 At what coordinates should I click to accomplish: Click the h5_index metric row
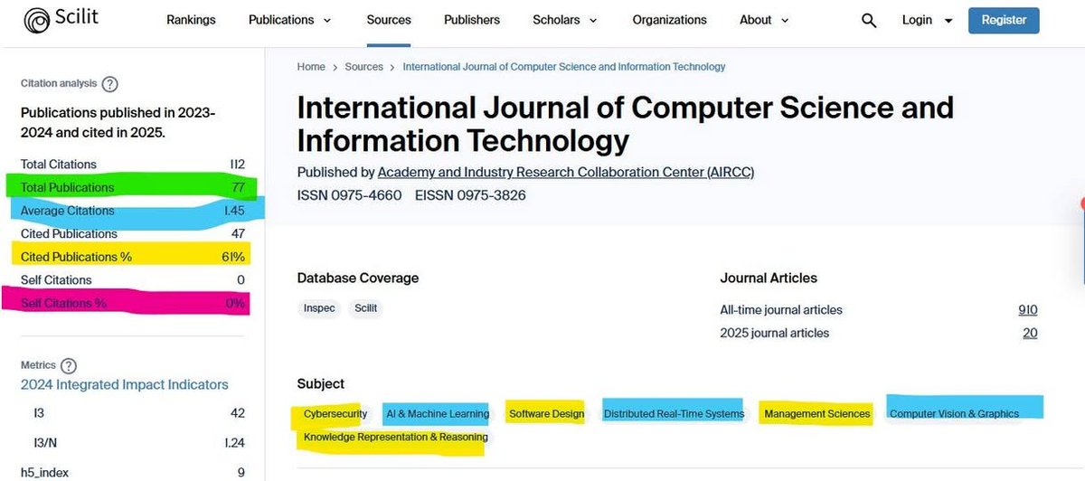pos(133,472)
